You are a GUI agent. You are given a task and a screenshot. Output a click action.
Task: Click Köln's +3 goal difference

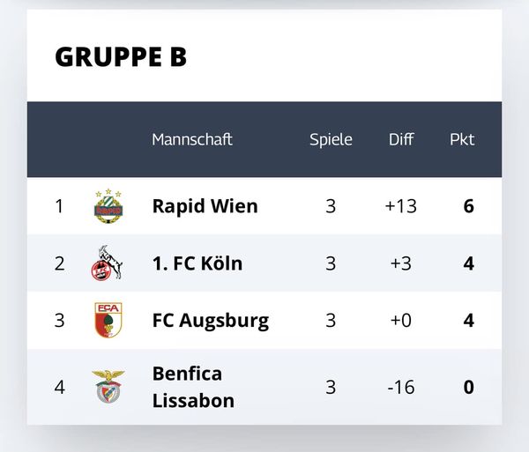click(x=401, y=263)
